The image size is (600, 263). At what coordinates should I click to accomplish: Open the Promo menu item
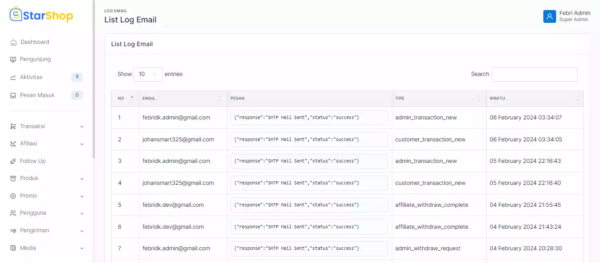tap(29, 196)
